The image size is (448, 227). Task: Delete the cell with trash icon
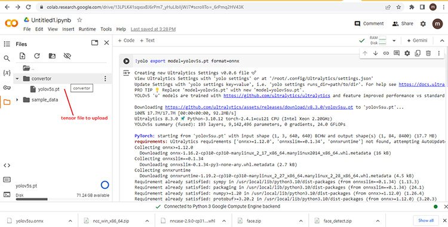[x=428, y=53]
